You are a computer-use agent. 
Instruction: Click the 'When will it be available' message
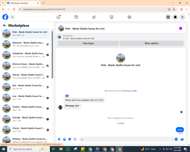coord(84,100)
